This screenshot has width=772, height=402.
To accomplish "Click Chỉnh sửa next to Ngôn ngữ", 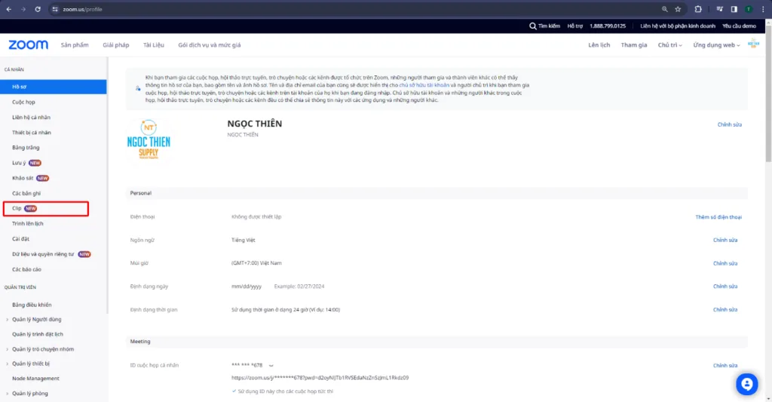I will coord(725,240).
